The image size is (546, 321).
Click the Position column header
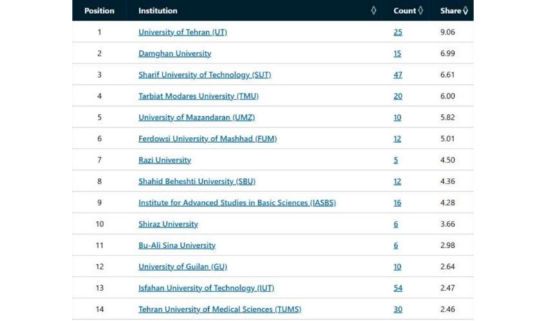99,10
